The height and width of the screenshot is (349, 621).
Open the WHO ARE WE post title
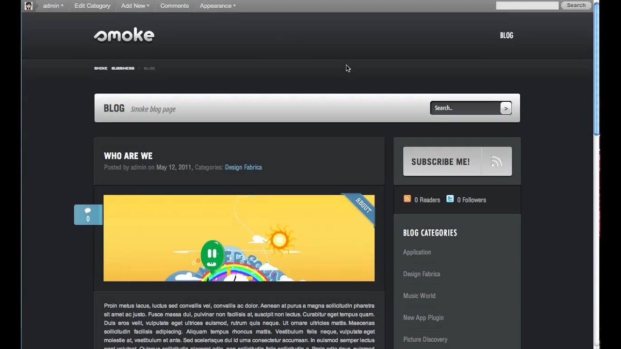128,156
